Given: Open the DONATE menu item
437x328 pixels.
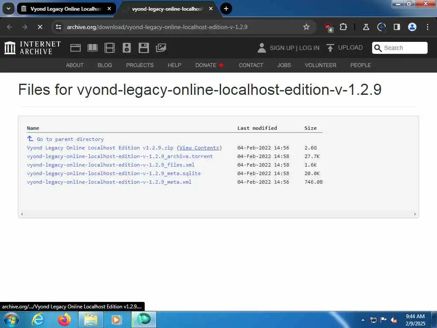Looking at the screenshot, I should (x=210, y=65).
